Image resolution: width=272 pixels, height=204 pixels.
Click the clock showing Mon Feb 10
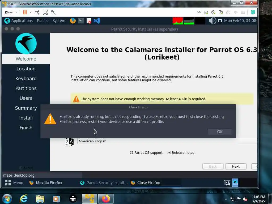tap(240, 21)
